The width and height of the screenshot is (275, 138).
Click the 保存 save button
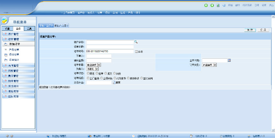tap(250, 30)
